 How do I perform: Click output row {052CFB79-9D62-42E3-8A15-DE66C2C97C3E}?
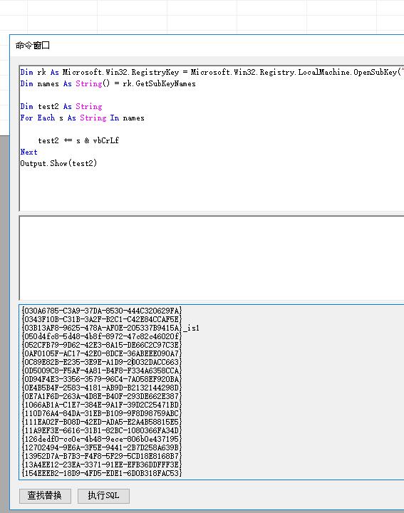(102, 345)
